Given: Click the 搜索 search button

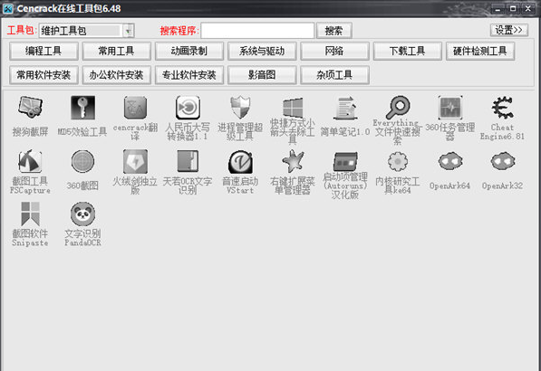Looking at the screenshot, I should (334, 31).
